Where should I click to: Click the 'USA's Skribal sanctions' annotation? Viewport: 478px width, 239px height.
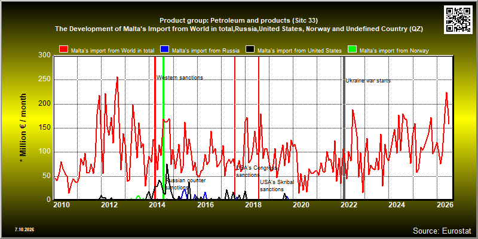point(277,186)
